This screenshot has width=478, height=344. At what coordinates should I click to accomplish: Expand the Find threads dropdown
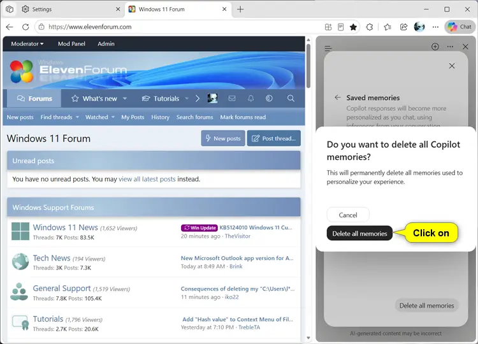click(77, 117)
